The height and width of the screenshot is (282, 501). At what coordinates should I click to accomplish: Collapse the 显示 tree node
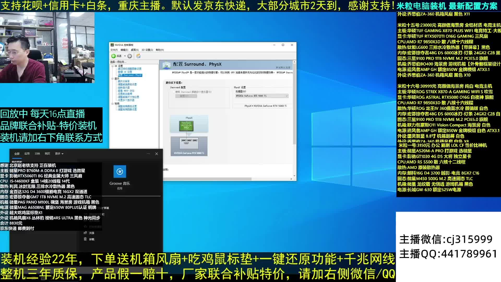[x=112, y=79]
